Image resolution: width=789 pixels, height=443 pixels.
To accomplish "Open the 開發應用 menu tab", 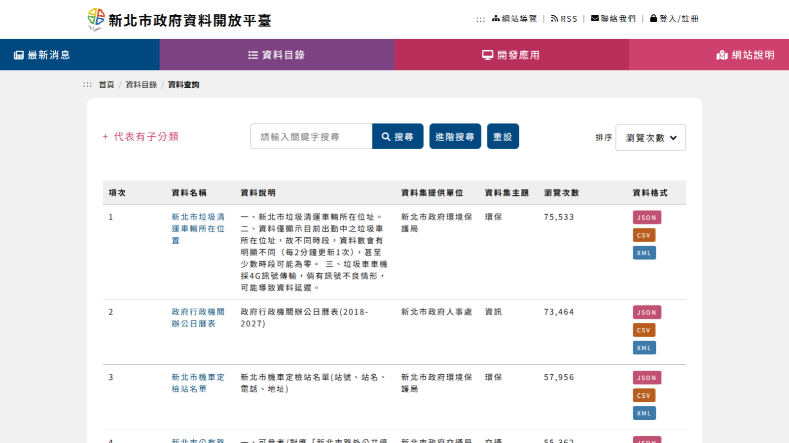I will pyautogui.click(x=511, y=55).
